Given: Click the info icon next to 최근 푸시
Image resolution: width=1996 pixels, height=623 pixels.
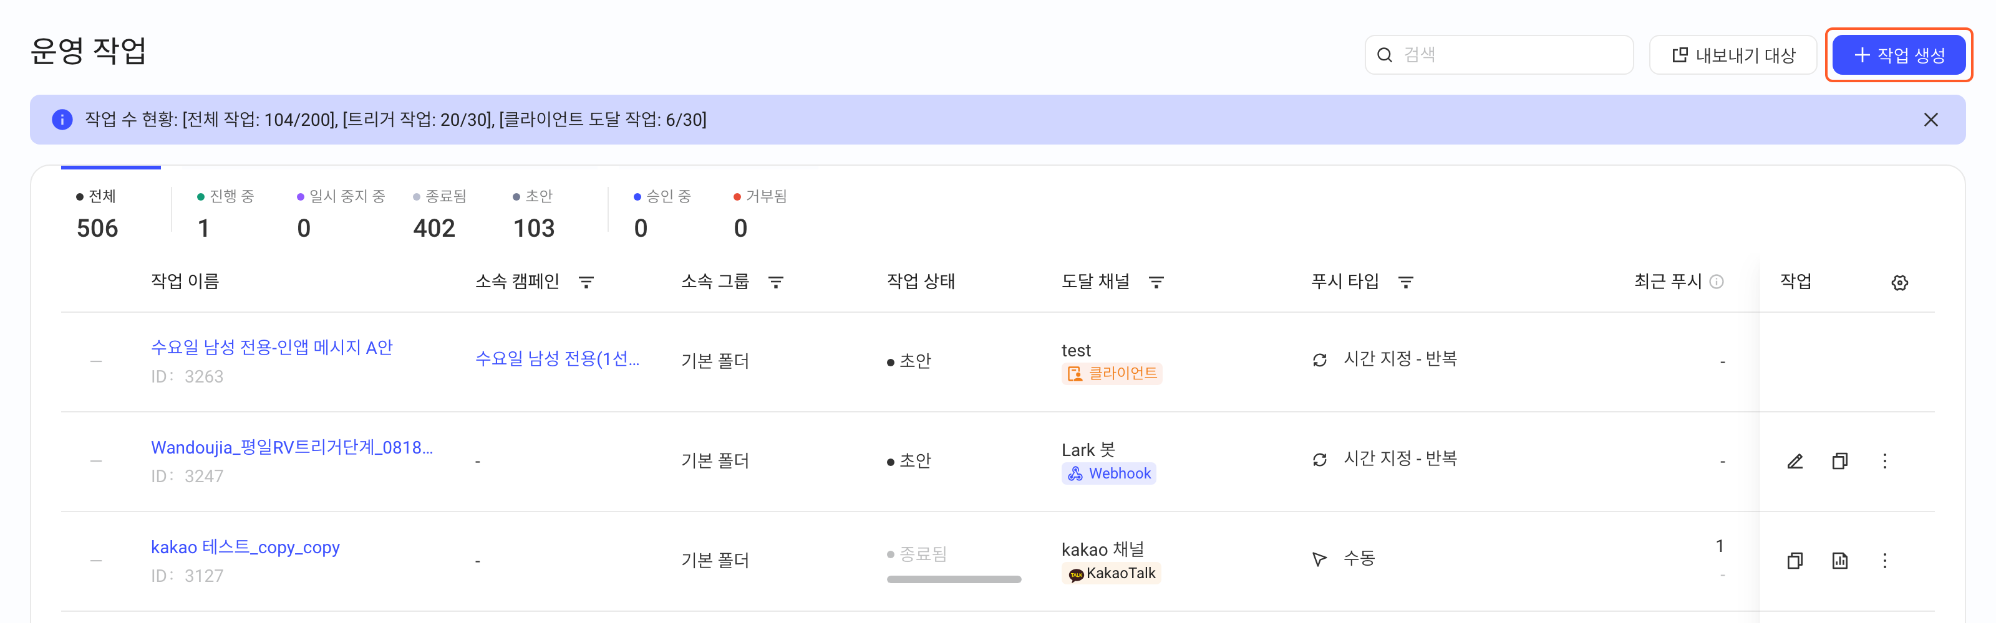Looking at the screenshot, I should 1717,282.
